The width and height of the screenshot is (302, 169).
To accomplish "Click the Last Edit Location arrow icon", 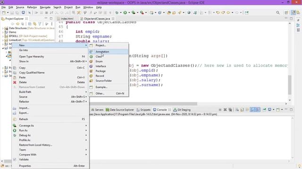I will point(218,13).
